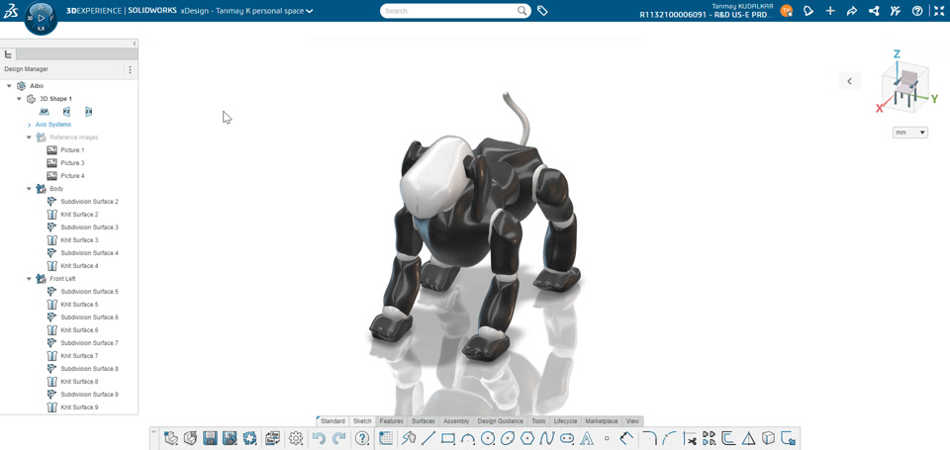Expand the right side panel arrow
The image size is (950, 450).
click(x=849, y=81)
